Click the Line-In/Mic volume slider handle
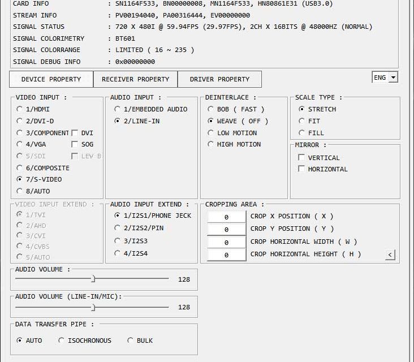The height and width of the screenshot is (362, 414). click(93, 307)
